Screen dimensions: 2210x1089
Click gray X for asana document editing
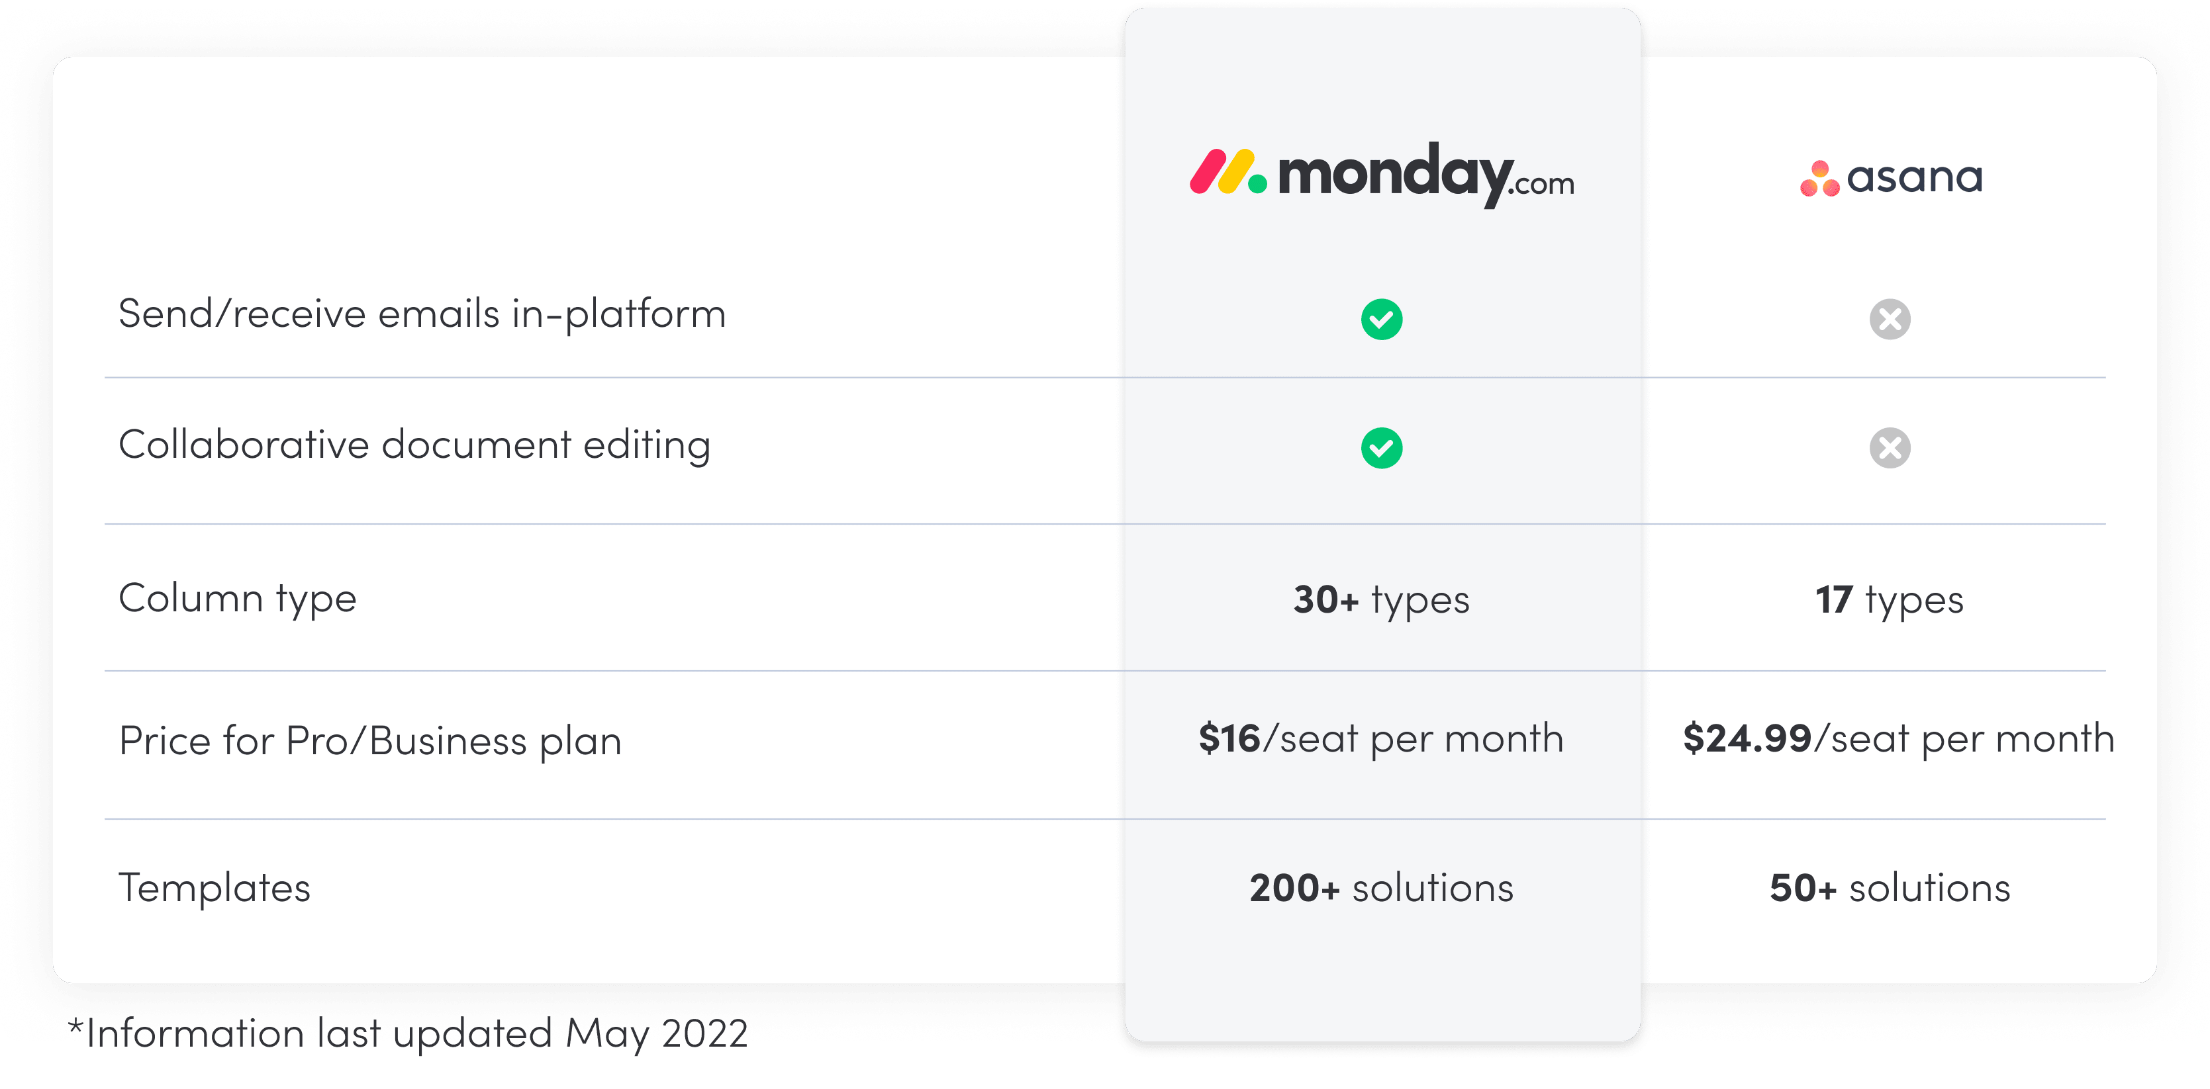1890,448
